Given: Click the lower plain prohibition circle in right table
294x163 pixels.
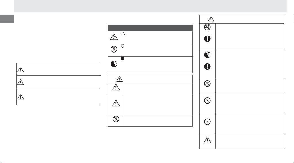Looking at the screenshot, I should pyautogui.click(x=207, y=122).
